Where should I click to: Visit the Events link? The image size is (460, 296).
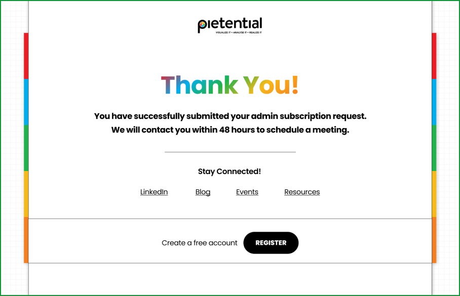247,192
